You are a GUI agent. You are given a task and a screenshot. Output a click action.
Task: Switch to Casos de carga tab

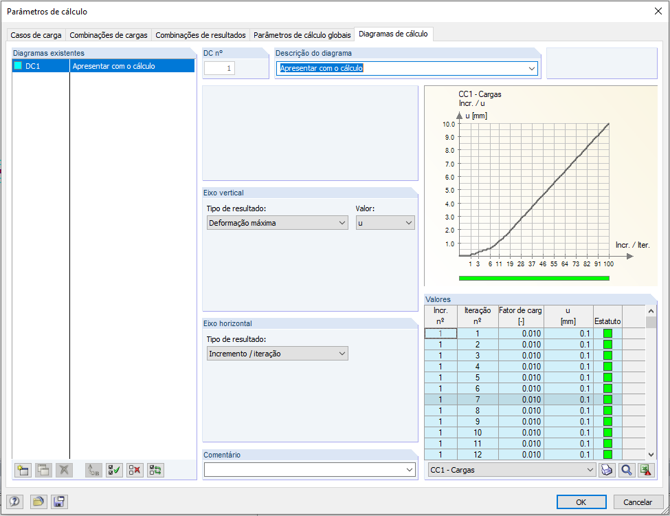[36, 35]
